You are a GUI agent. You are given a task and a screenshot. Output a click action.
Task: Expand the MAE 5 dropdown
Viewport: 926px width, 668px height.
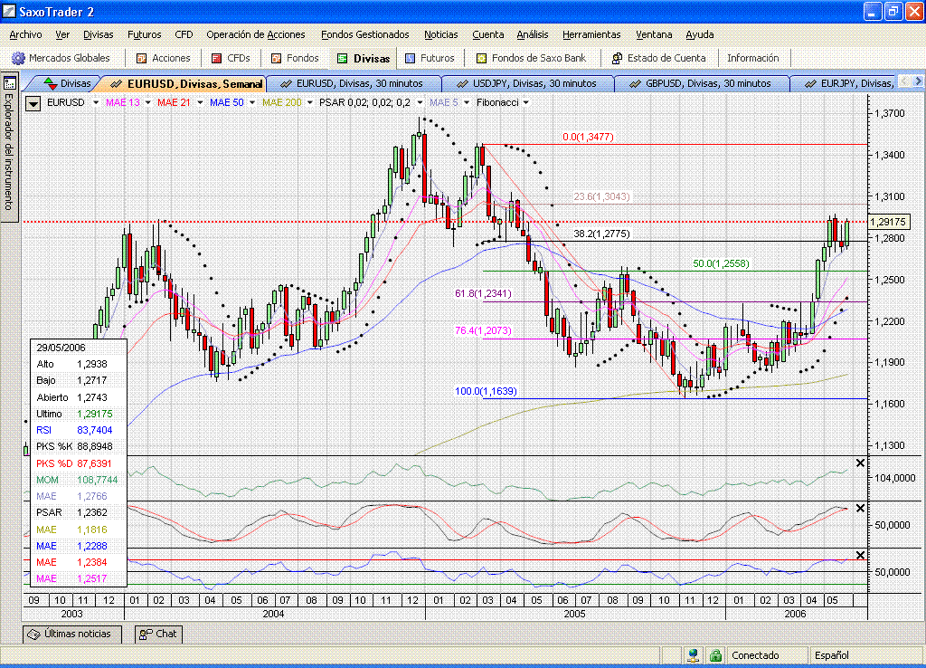tap(467, 103)
